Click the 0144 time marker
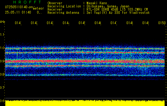 tap(66, 23)
